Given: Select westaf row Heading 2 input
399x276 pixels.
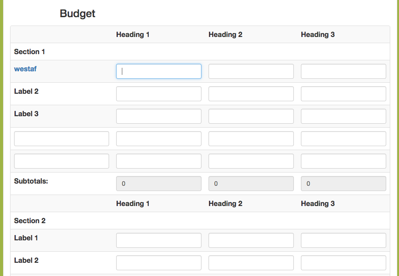Looking at the screenshot, I should point(251,71).
